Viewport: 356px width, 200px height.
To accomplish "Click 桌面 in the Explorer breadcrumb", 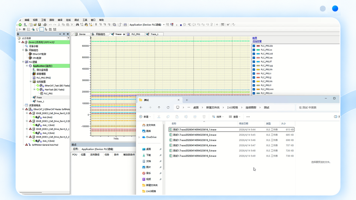I will 196,108.
